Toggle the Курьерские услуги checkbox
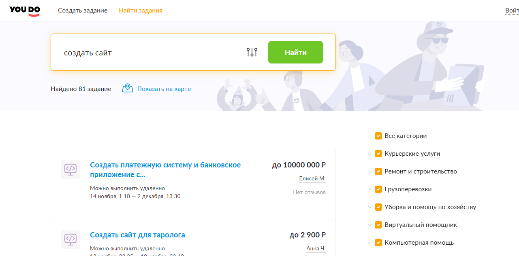 [x=378, y=154]
